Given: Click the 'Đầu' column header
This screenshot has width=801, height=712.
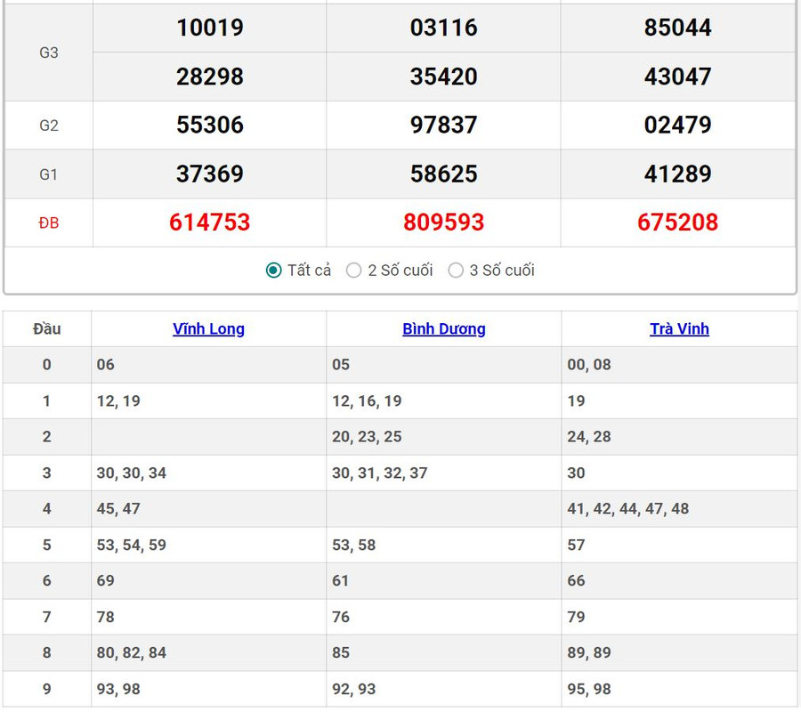Looking at the screenshot, I should pyautogui.click(x=47, y=329).
